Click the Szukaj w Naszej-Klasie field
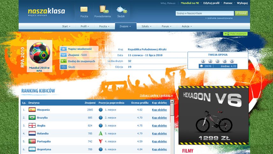273x154 pixels. point(204,13)
